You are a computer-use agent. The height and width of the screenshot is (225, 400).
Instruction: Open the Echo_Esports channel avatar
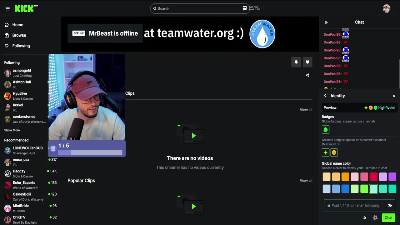click(7, 185)
